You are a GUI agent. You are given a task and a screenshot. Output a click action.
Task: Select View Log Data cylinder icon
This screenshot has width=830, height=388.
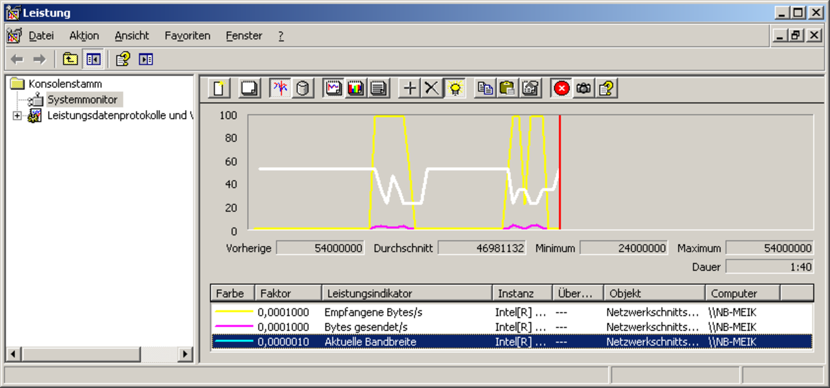coord(302,88)
